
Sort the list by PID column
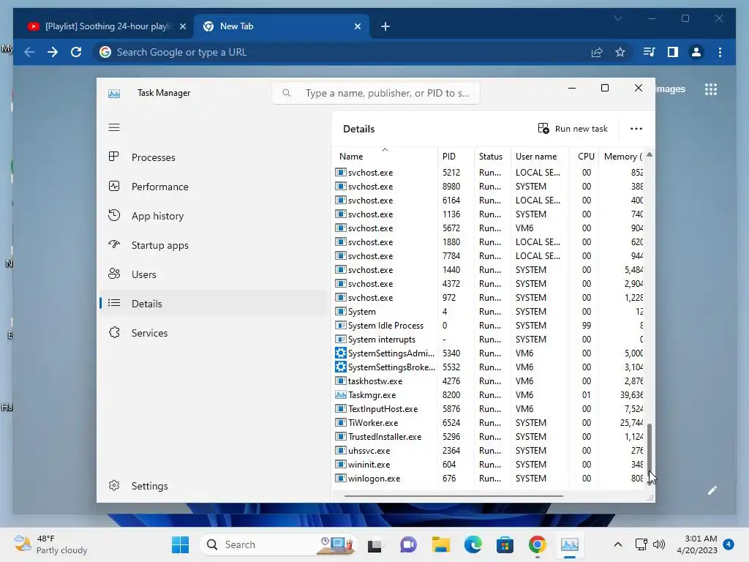456,157
